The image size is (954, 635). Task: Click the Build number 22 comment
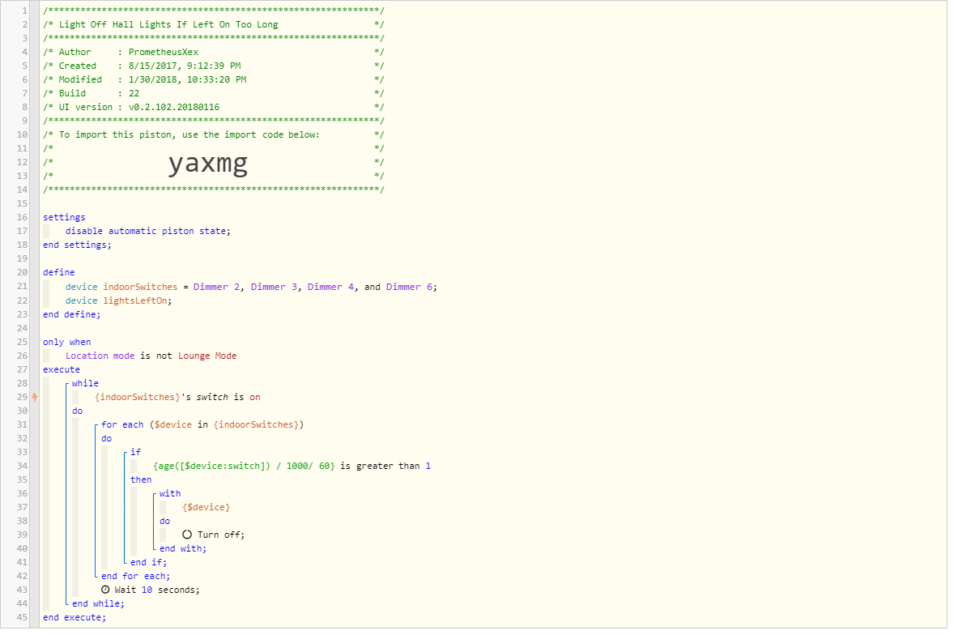click(134, 94)
